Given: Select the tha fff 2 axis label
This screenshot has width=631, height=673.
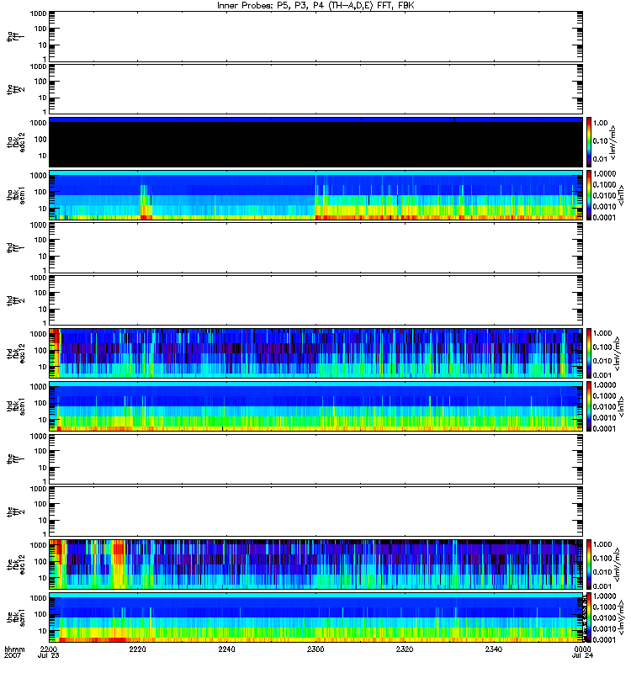Looking at the screenshot, I should click(x=15, y=90).
